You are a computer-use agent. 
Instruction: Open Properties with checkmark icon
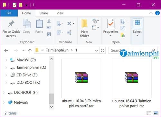(111, 23)
